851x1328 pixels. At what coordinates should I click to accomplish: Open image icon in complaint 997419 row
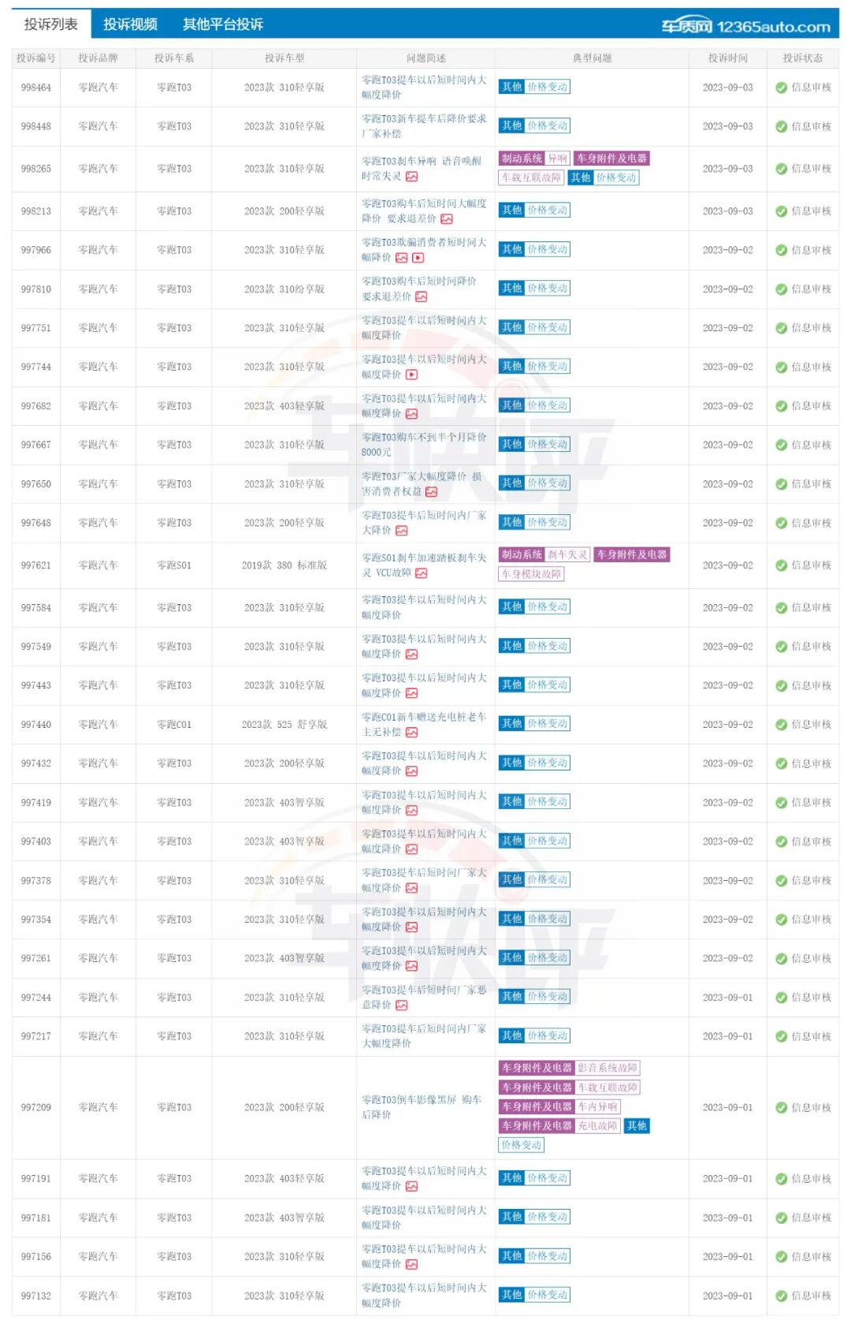click(411, 811)
